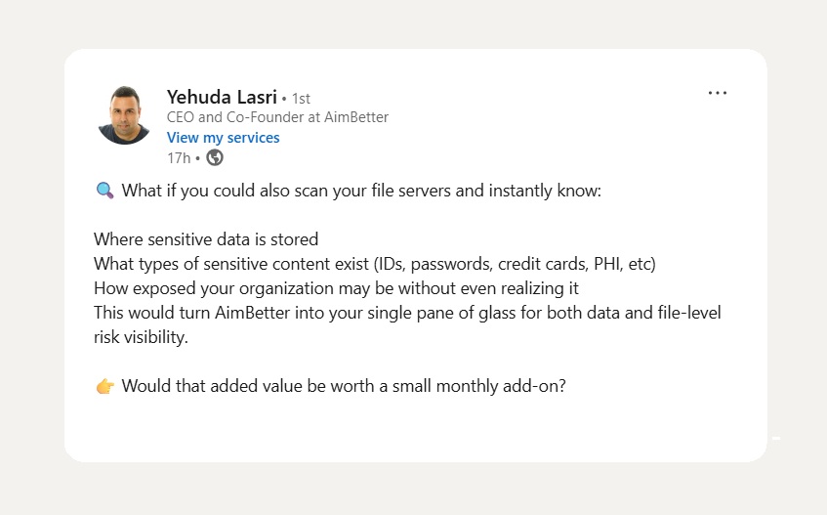
Task: Click the pointing hand emoji
Action: pyautogui.click(x=104, y=386)
